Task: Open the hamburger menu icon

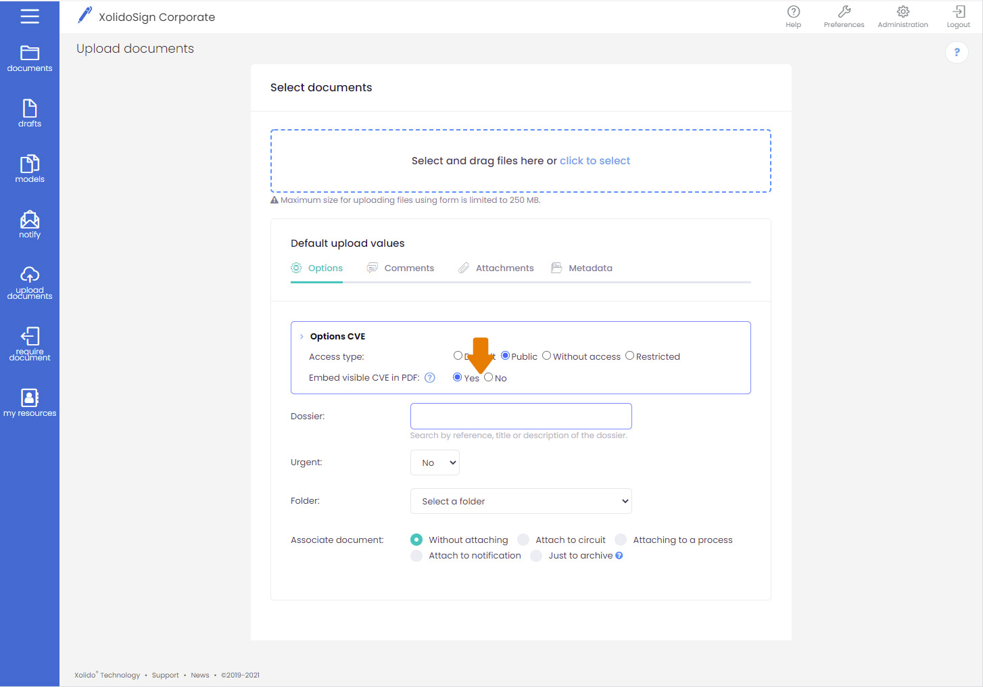Action: pos(30,16)
